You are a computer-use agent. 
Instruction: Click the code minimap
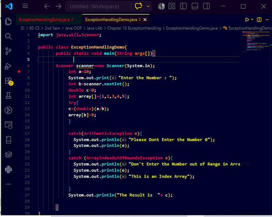(256, 41)
